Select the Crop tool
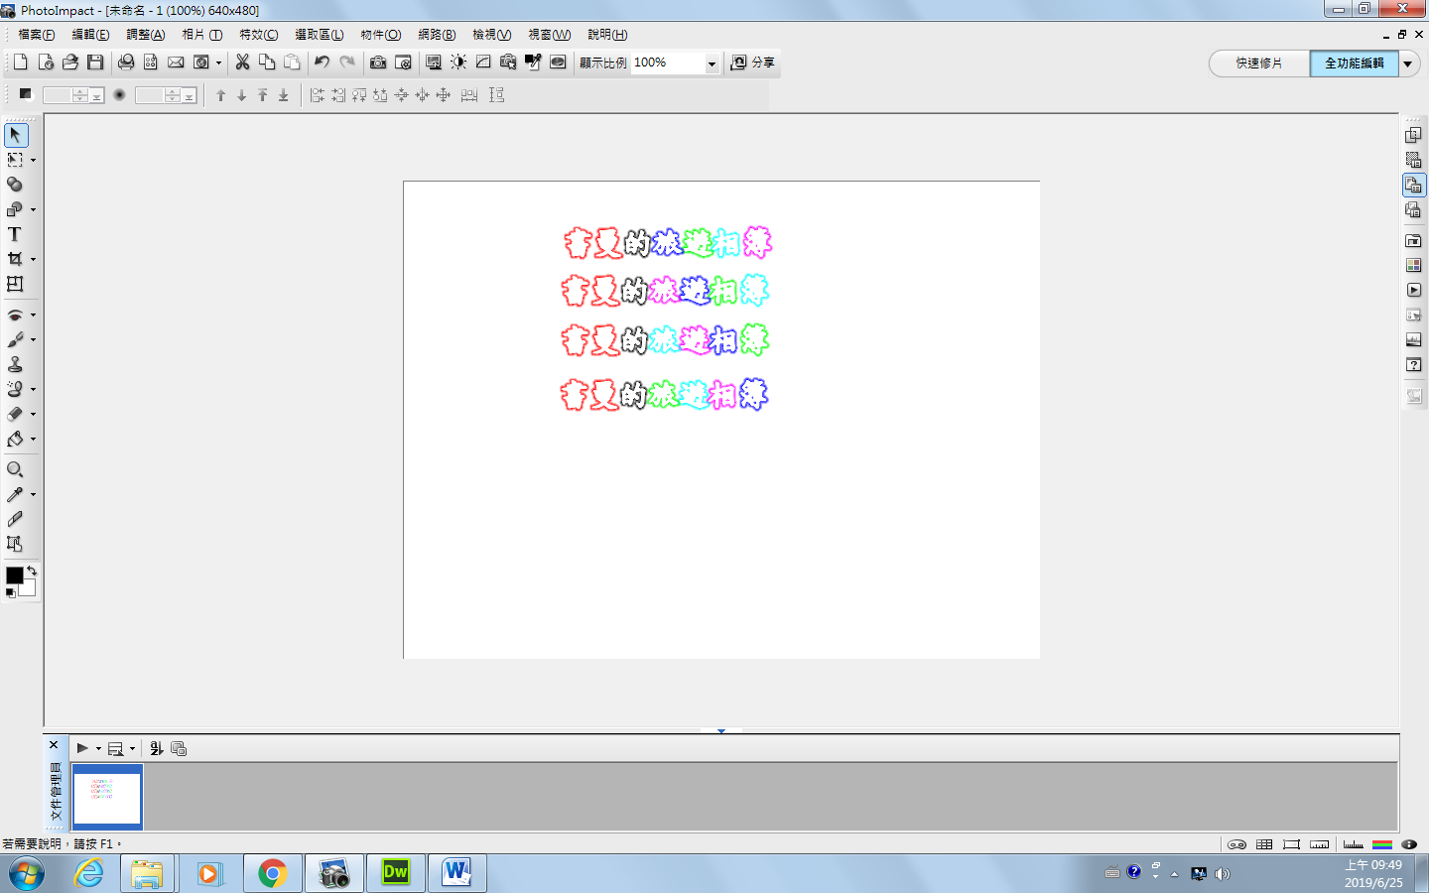Image resolution: width=1429 pixels, height=893 pixels. point(15,259)
